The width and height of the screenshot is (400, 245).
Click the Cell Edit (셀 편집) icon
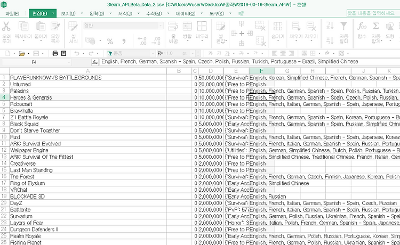coord(221,26)
